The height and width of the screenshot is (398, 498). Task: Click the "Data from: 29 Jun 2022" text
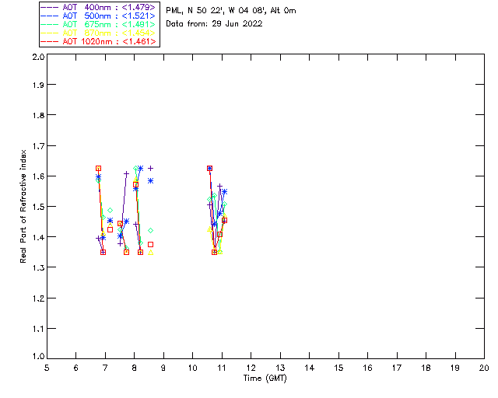click(x=214, y=24)
